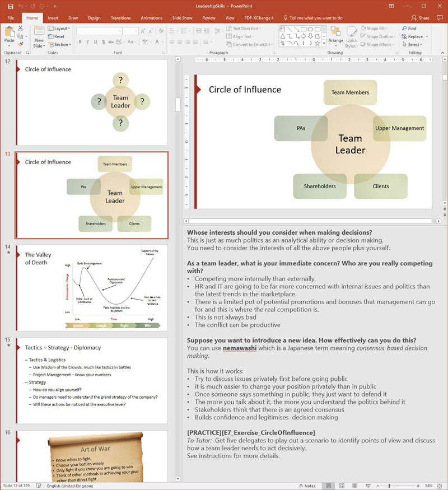The width and height of the screenshot is (448, 490).
Task: Open Quick Styles in the Drawing group
Action: click(352, 37)
